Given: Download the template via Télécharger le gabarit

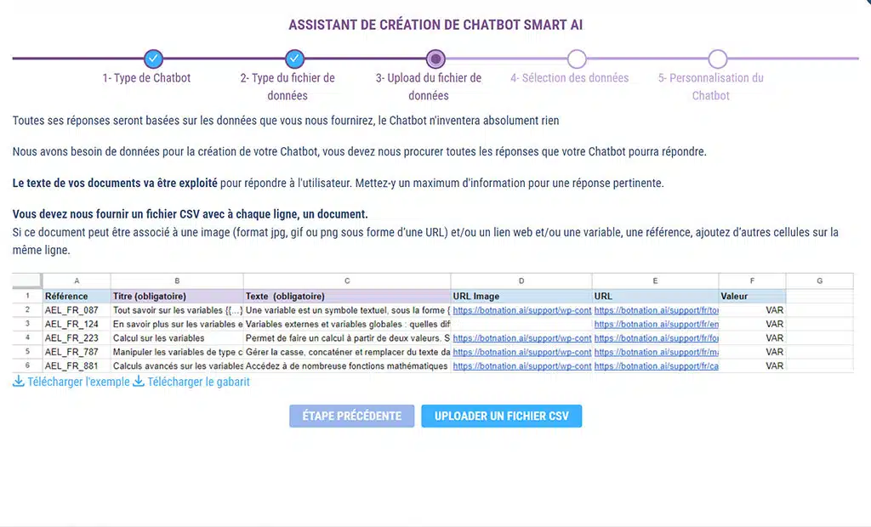Looking at the screenshot, I should click(198, 382).
